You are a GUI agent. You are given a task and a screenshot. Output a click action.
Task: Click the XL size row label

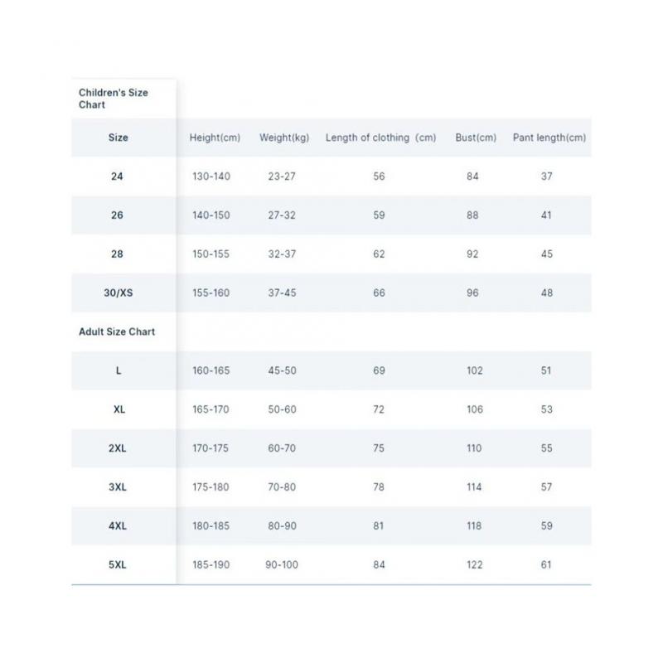(119, 409)
